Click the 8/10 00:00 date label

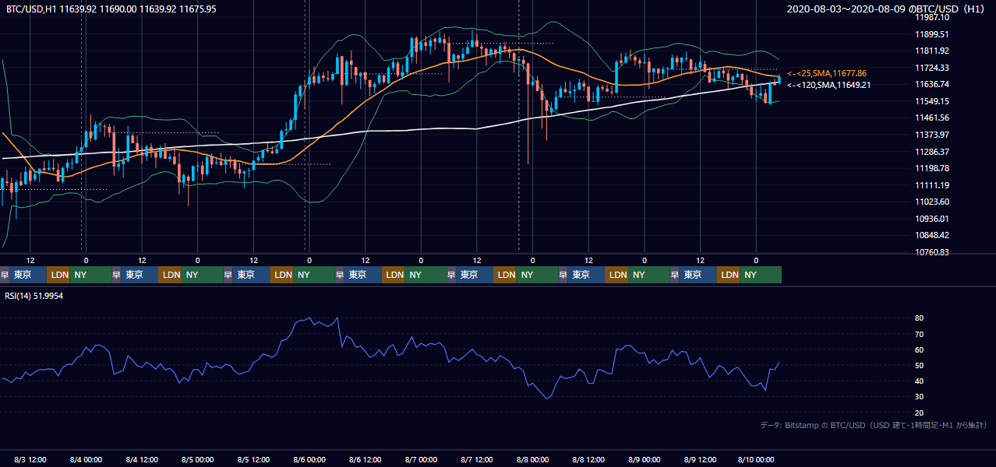point(756,459)
